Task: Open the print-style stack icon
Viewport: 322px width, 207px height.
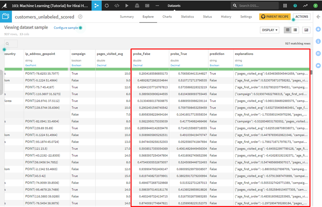Action: point(137,6)
